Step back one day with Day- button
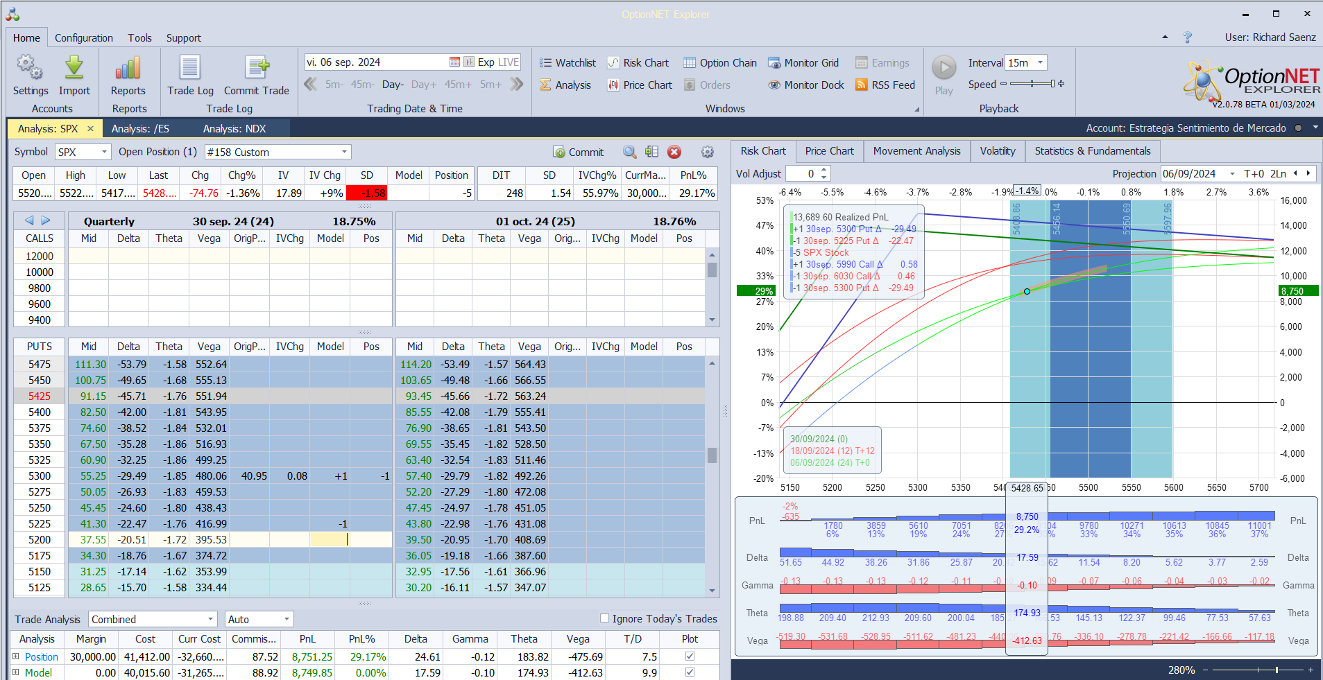Screen dimensions: 1323x680 point(392,85)
